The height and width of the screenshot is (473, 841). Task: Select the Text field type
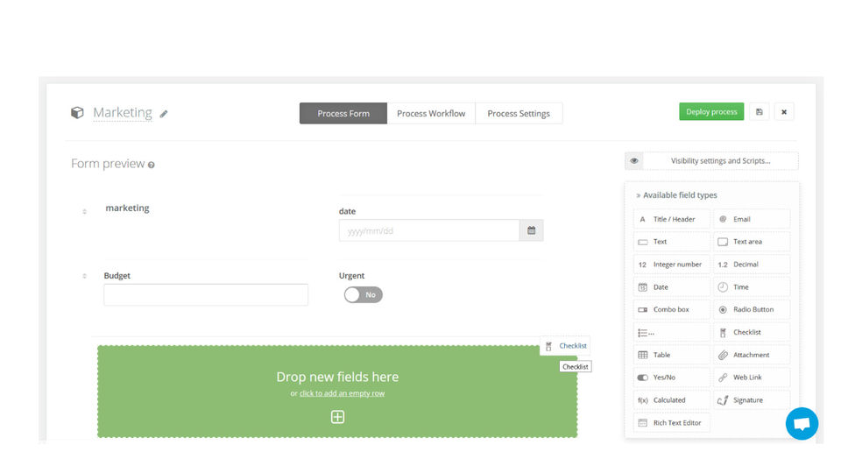tap(672, 242)
